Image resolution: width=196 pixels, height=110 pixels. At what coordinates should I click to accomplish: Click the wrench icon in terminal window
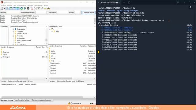point(190,7)
